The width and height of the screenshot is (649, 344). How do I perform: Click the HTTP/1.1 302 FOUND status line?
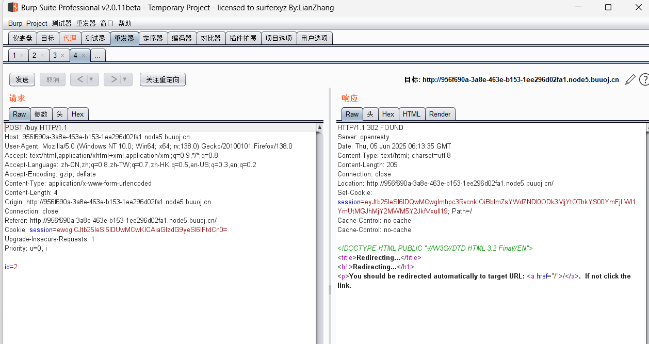tap(370, 127)
